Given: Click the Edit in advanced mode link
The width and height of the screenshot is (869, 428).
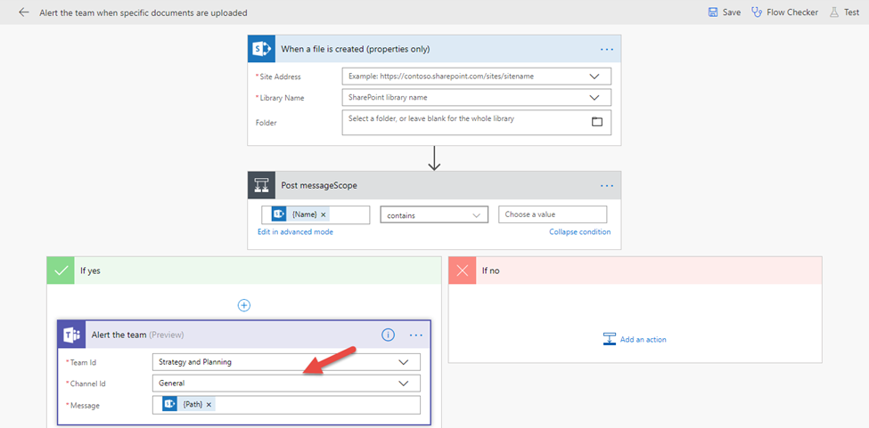Looking at the screenshot, I should tap(295, 232).
